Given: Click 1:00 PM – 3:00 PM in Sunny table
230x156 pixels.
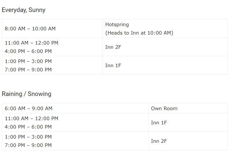Looking at the screenshot, I should tap(28, 61).
